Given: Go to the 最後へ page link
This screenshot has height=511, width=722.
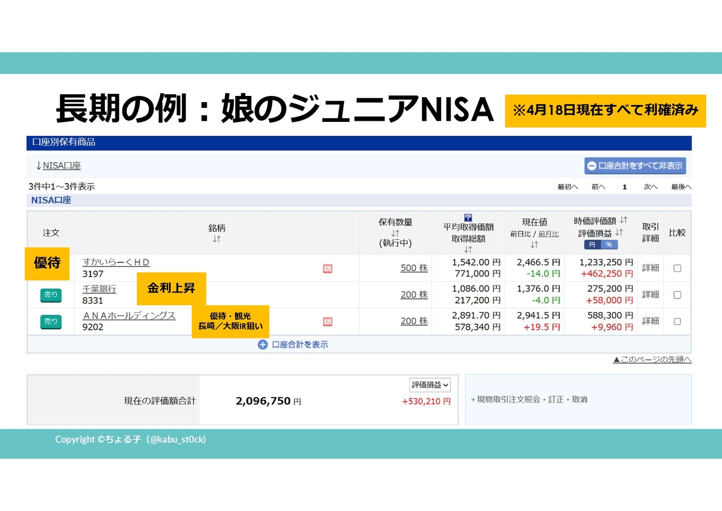Looking at the screenshot, I should (681, 187).
